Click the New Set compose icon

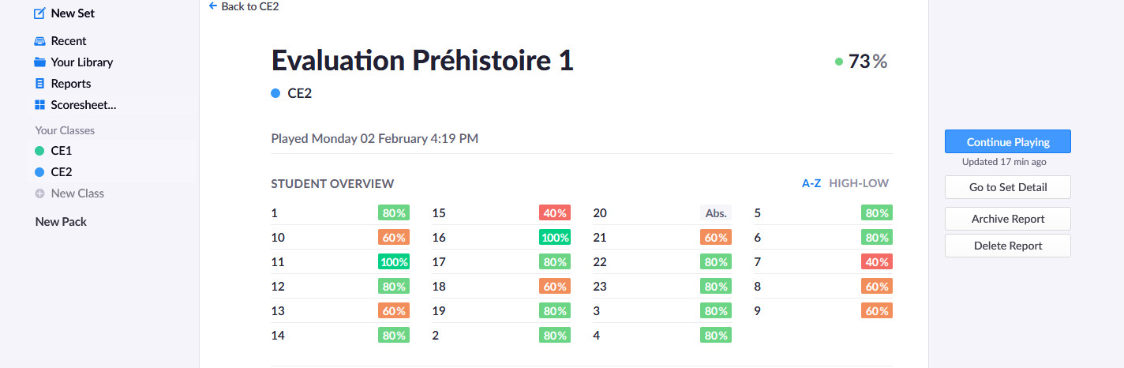(39, 13)
